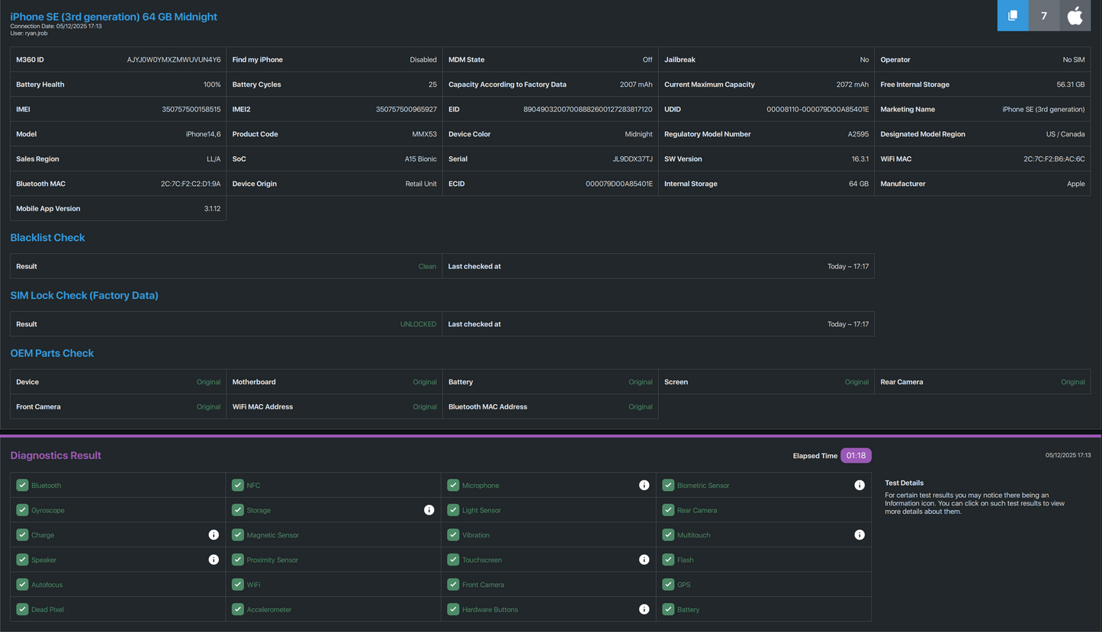
Task: Click the number 7 badge at top
Action: point(1043,16)
